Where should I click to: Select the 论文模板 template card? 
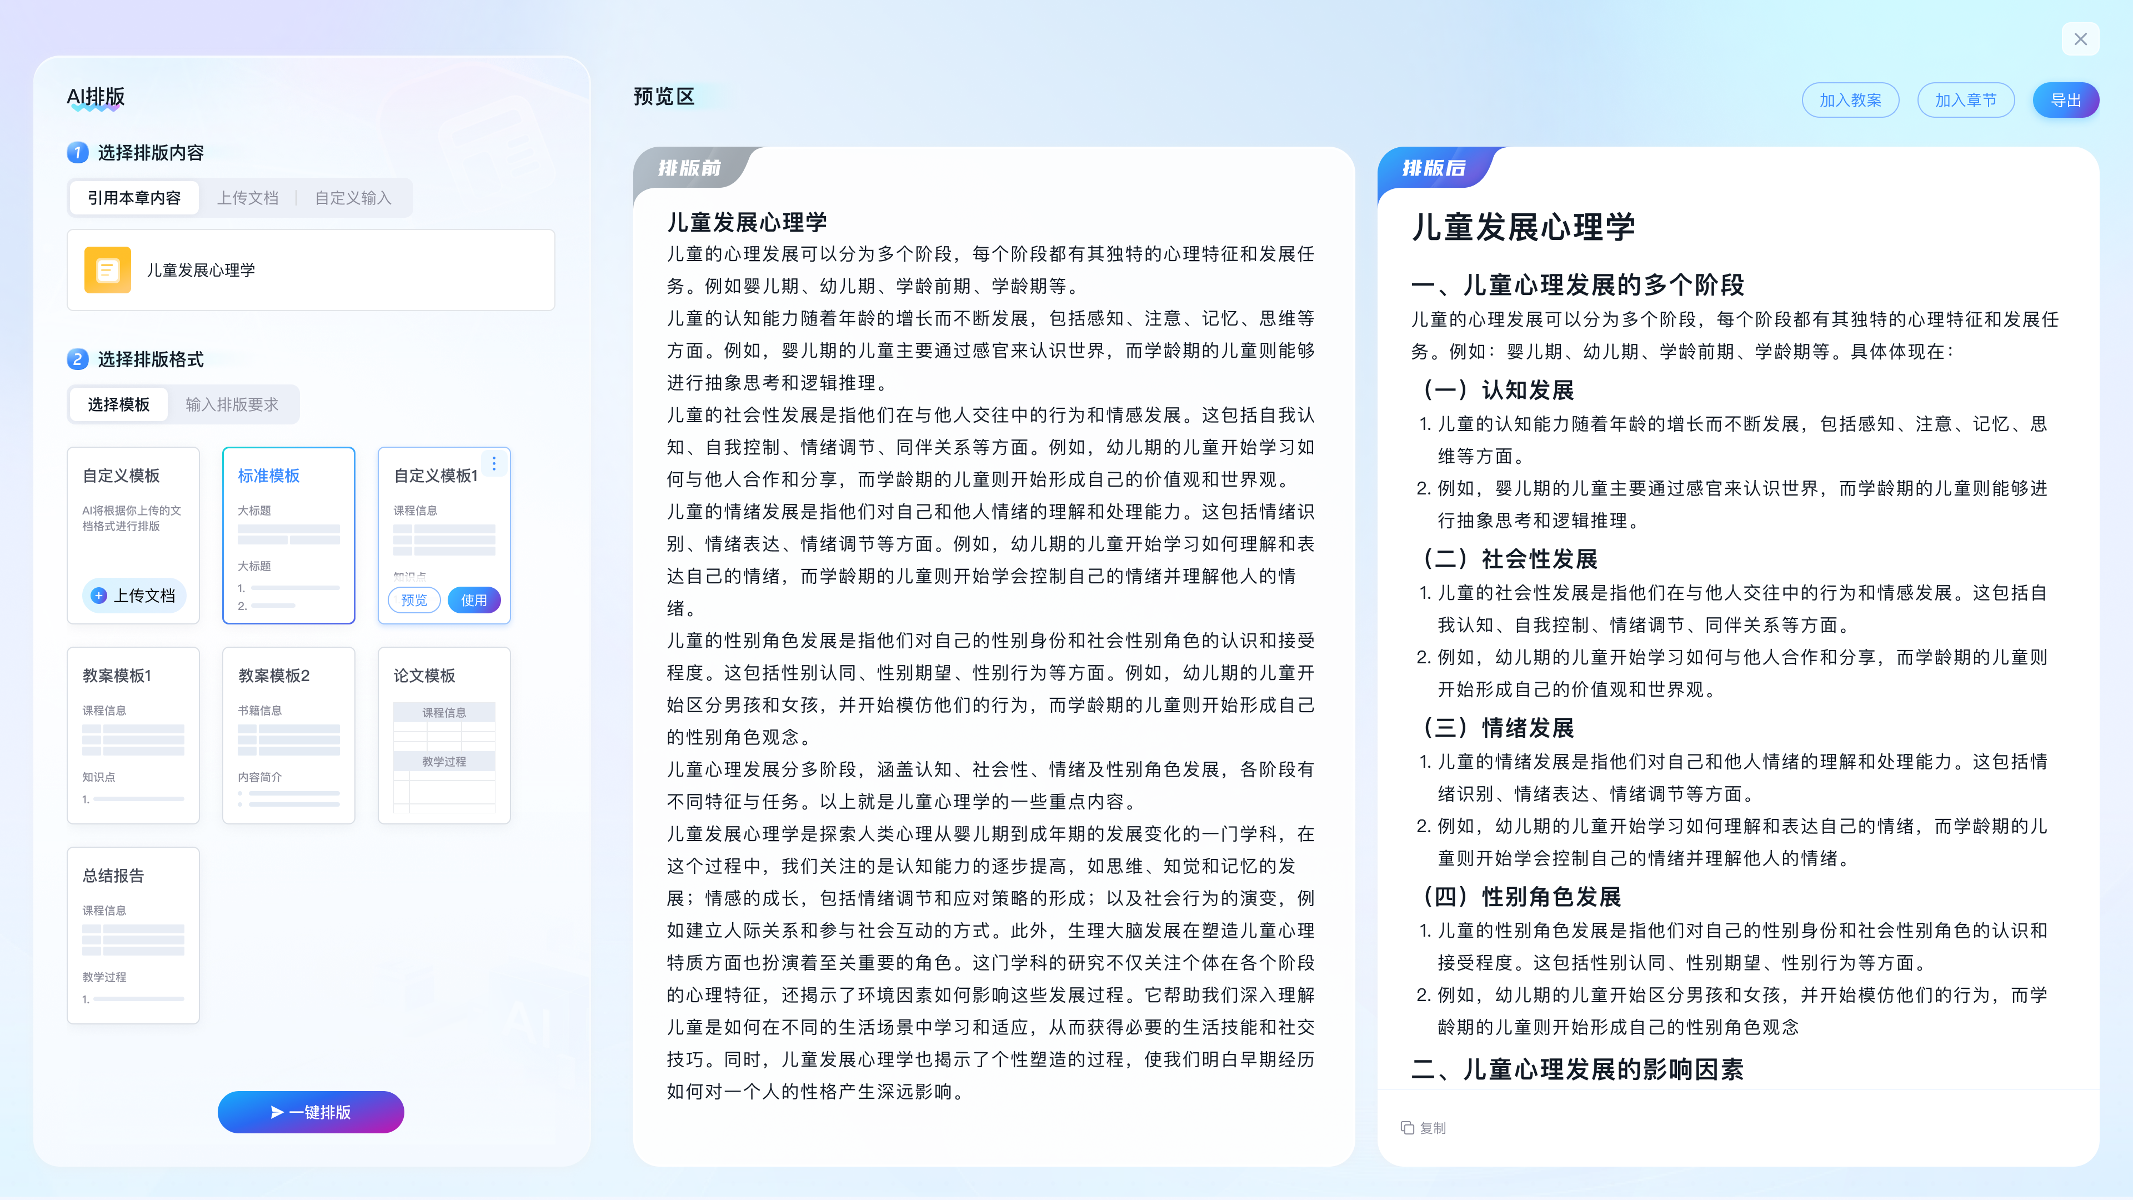[x=444, y=734]
